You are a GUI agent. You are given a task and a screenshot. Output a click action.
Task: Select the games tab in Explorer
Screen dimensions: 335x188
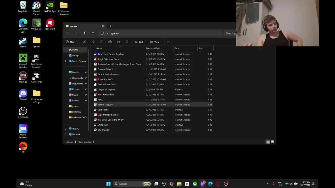(85, 26)
